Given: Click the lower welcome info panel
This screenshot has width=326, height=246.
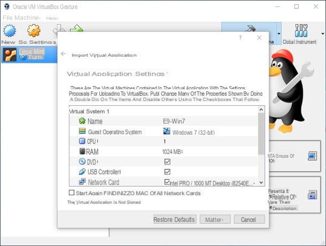Looking at the screenshot, I should [x=294, y=195].
